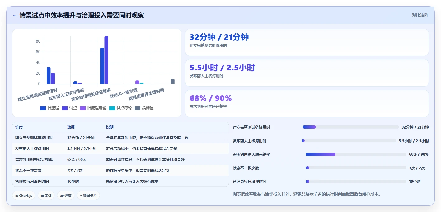
Task: Click table data cell 7次 / 2次
Action: pyautogui.click(x=75, y=171)
